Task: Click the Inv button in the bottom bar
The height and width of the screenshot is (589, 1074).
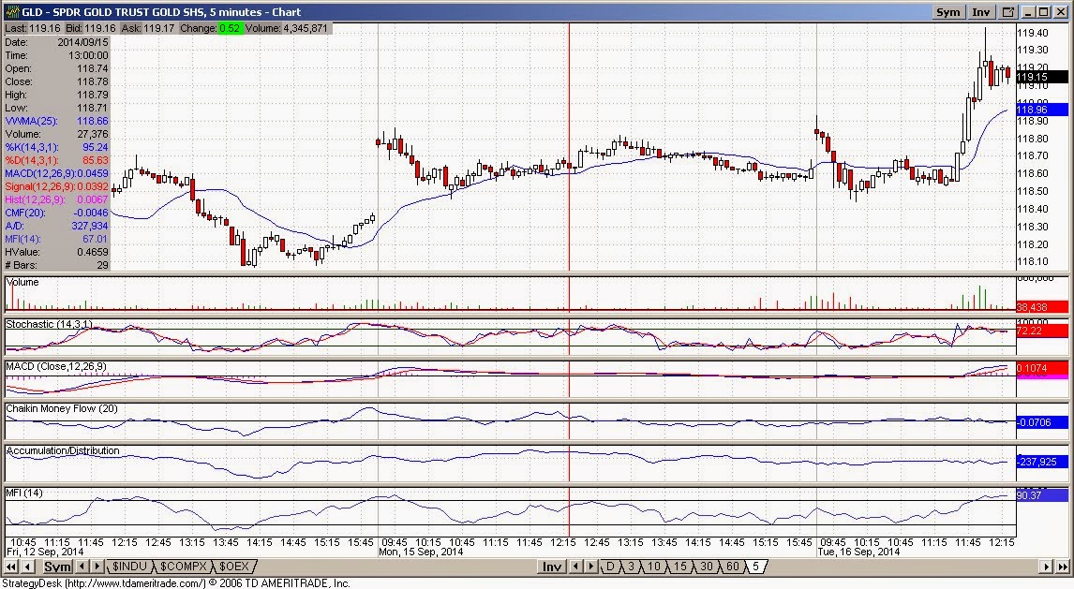Action: (x=551, y=567)
